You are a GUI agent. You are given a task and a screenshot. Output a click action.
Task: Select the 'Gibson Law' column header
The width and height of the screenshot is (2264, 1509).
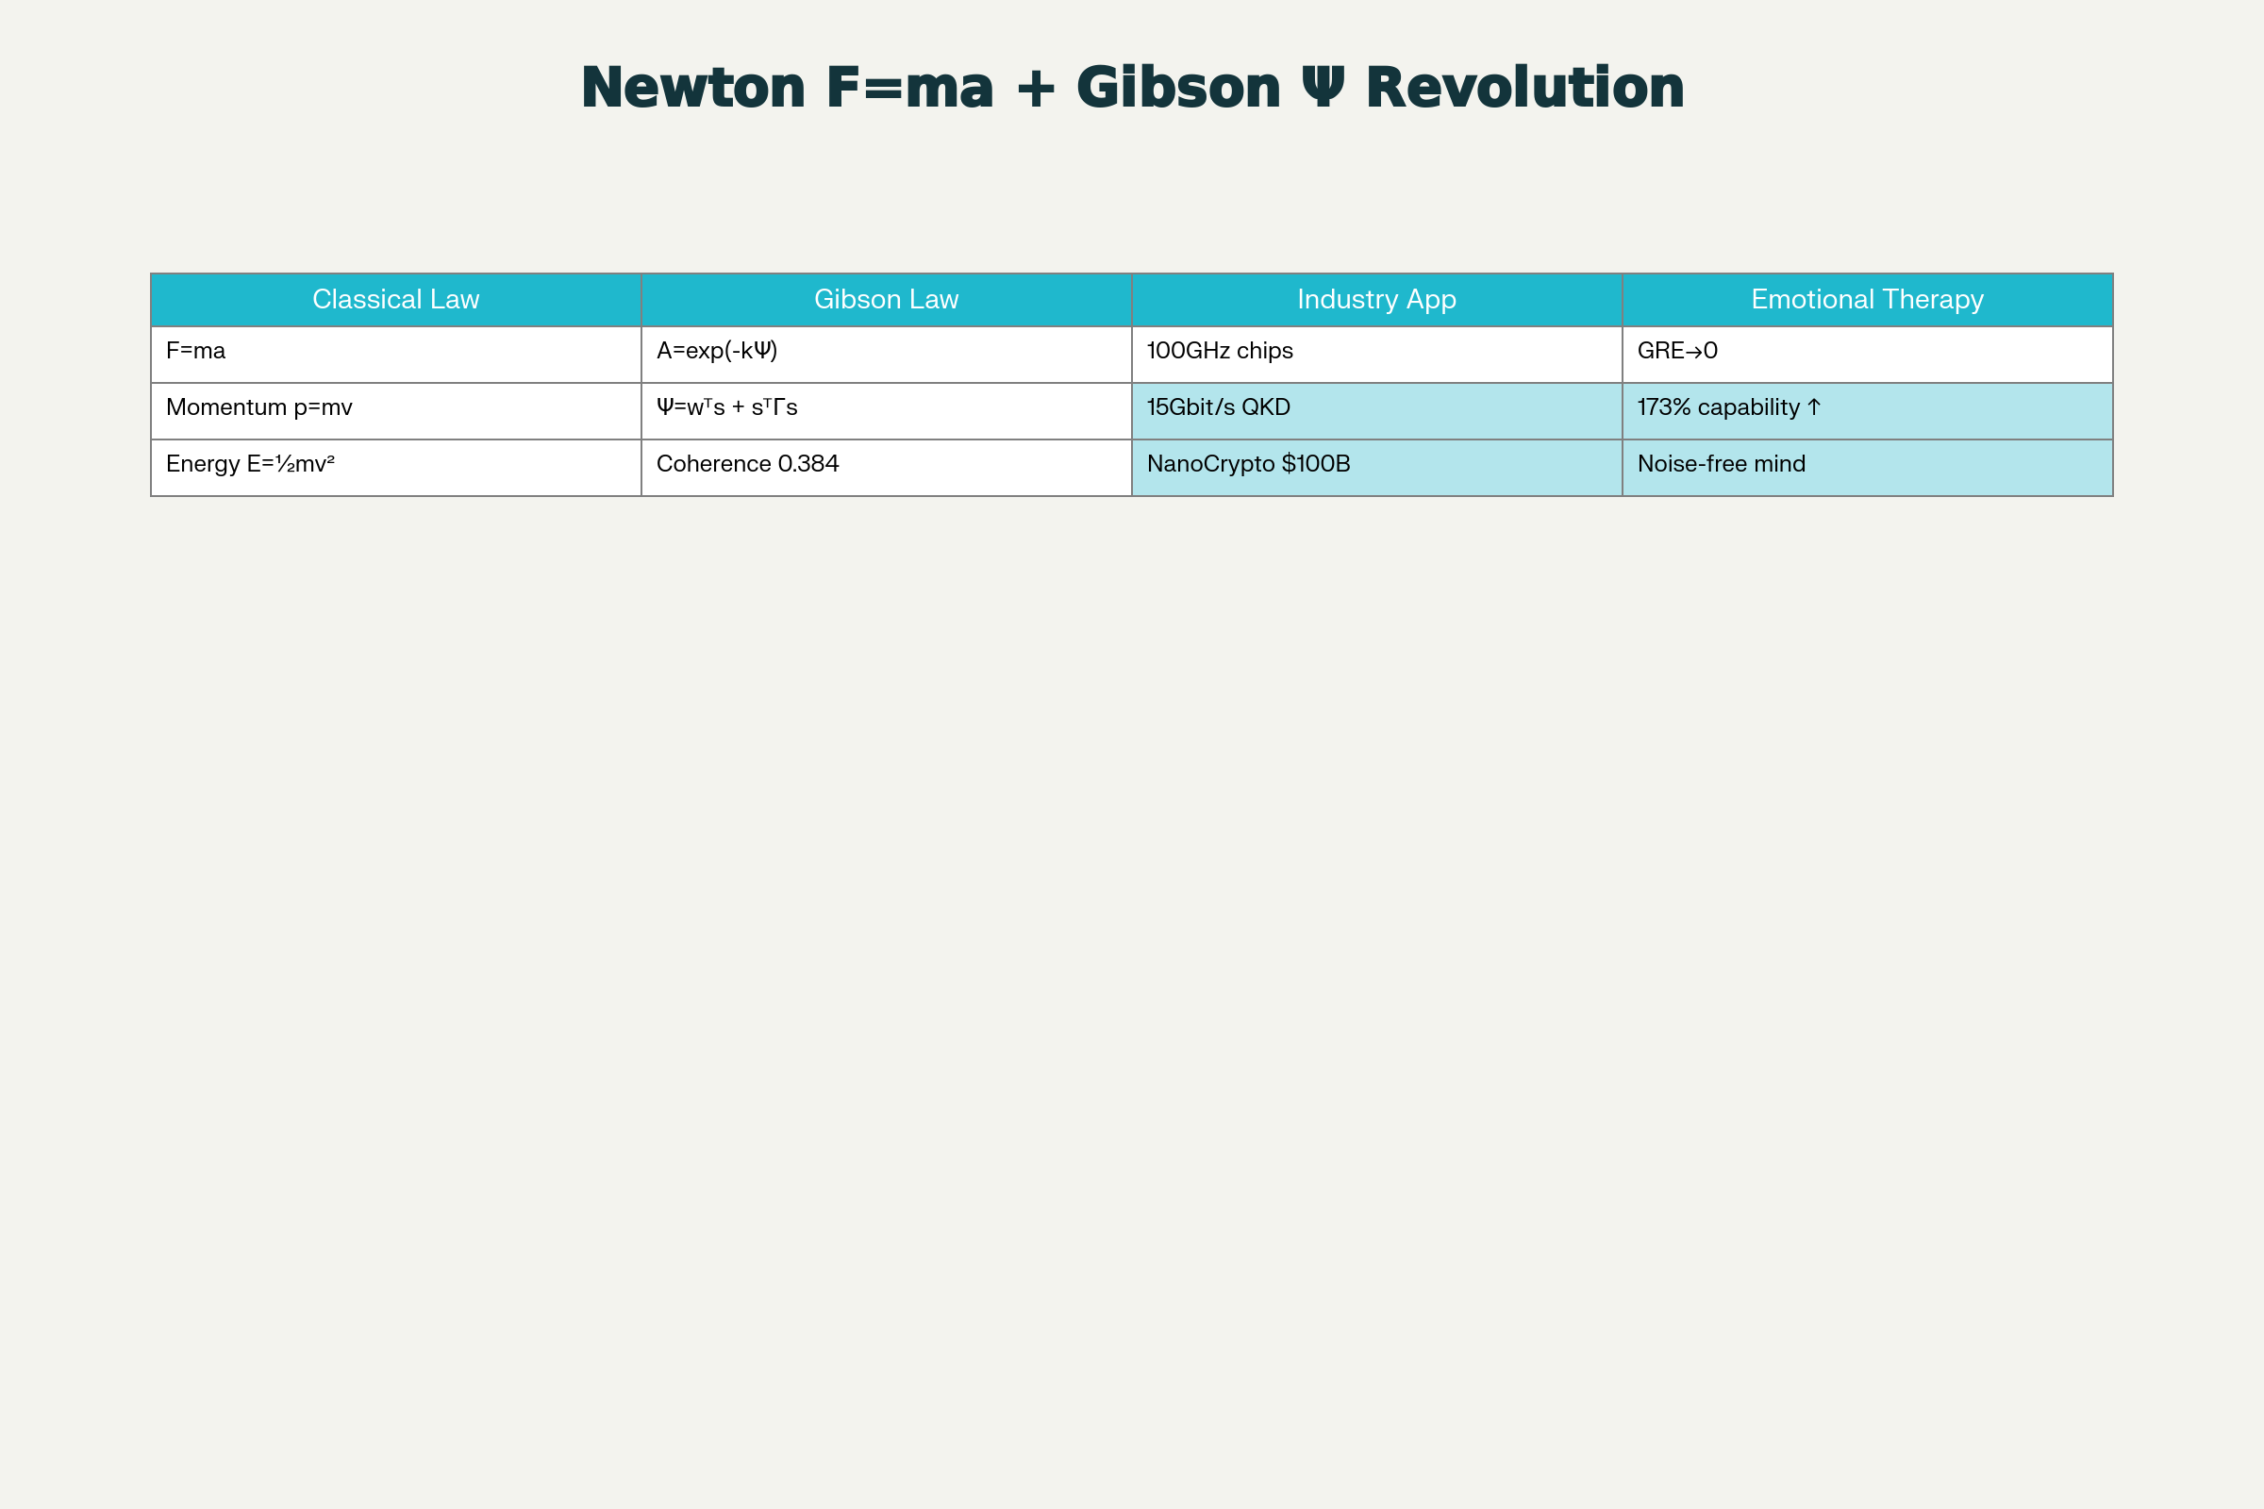[x=886, y=299]
